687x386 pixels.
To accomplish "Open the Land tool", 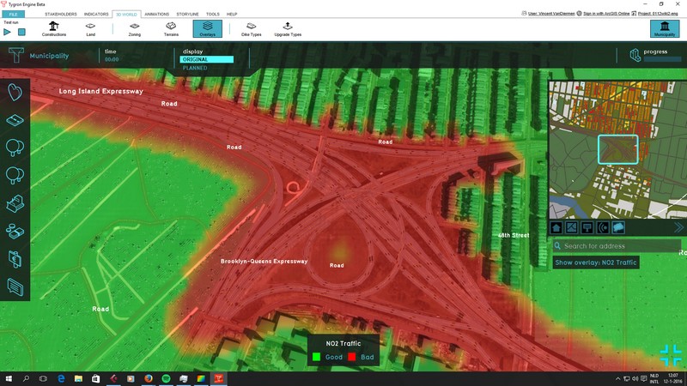I will [x=91, y=28].
